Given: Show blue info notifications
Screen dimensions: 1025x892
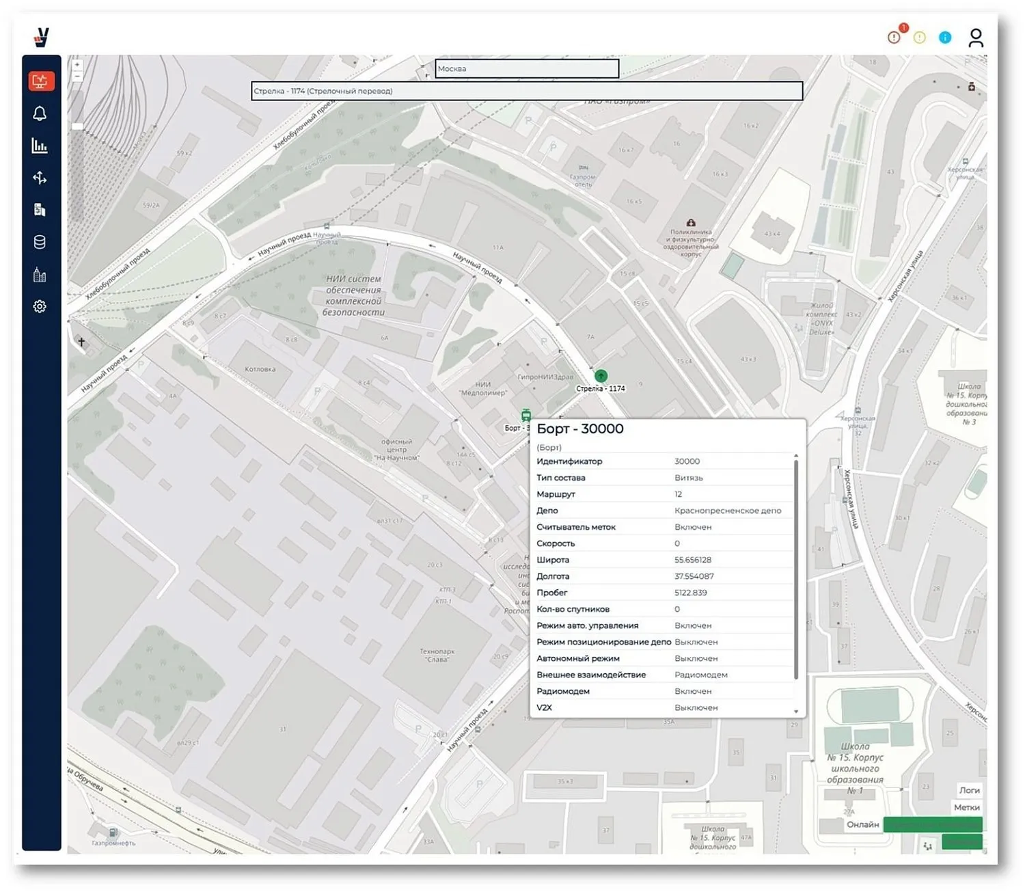Looking at the screenshot, I should pos(945,38).
